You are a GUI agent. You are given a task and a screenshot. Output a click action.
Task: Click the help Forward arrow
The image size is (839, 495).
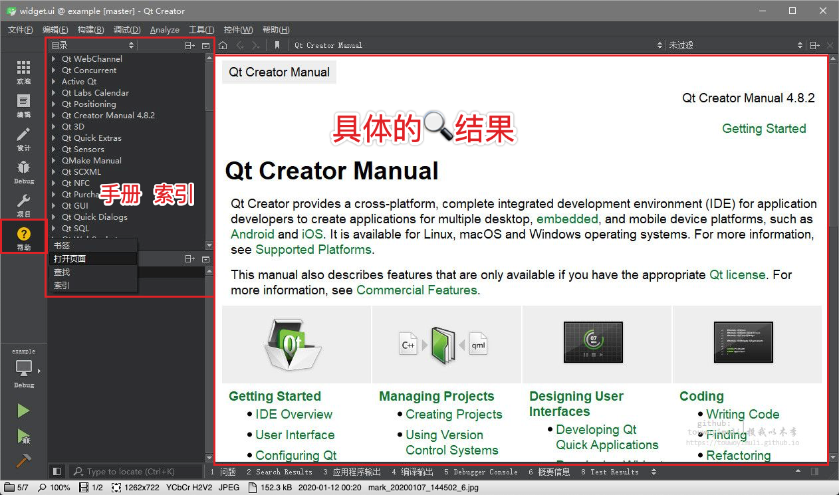point(256,45)
